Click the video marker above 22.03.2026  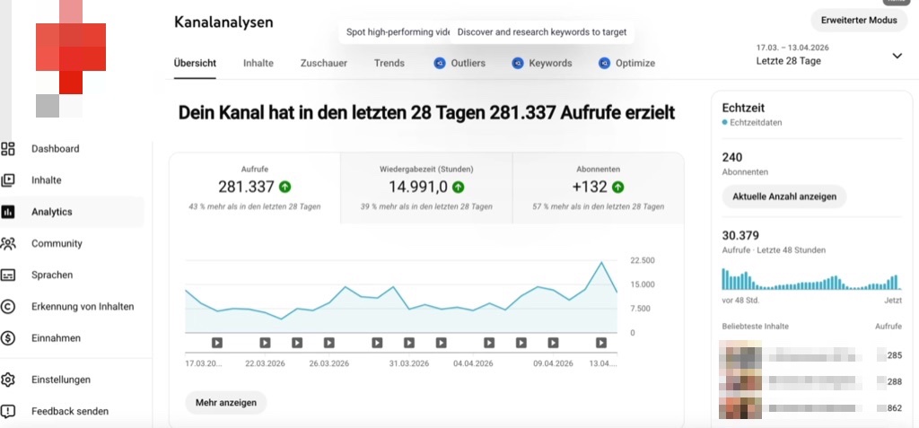click(x=265, y=343)
